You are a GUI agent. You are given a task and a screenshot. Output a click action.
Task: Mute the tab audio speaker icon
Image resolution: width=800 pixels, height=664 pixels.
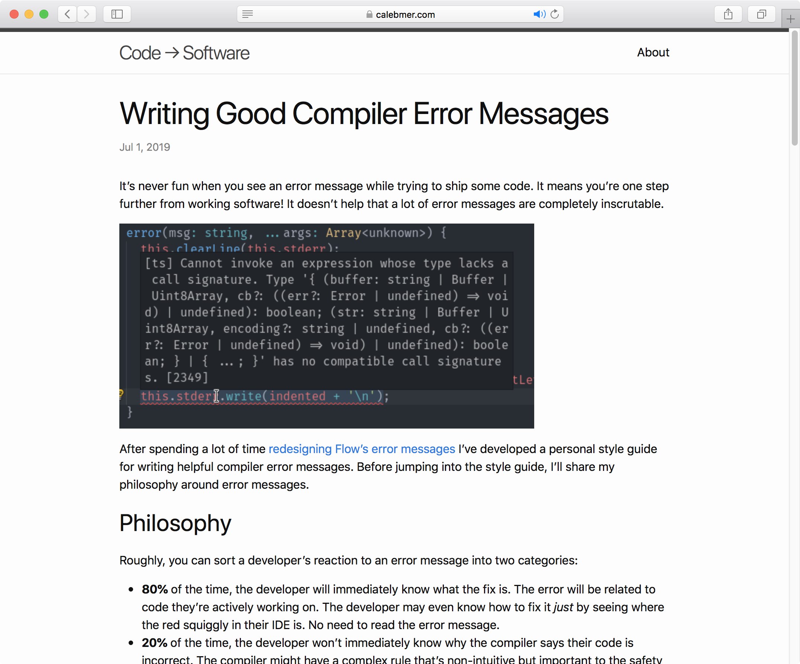pos(539,14)
